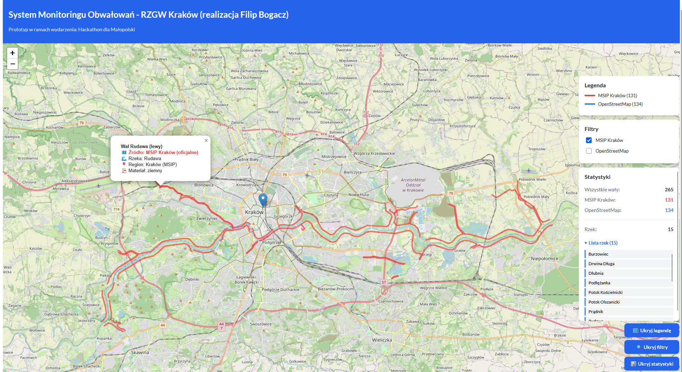Click the Ukryj legendę button
The height and width of the screenshot is (372, 682).
652,330
